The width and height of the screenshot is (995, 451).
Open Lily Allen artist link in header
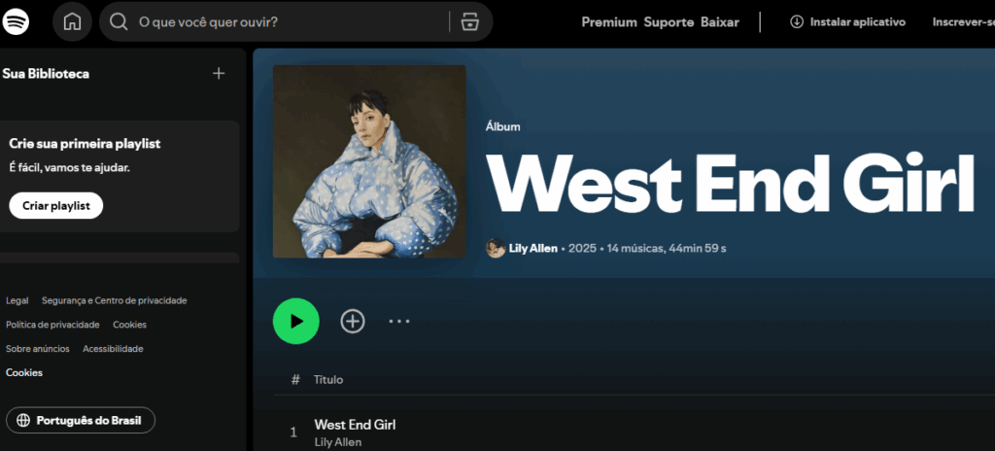(533, 249)
